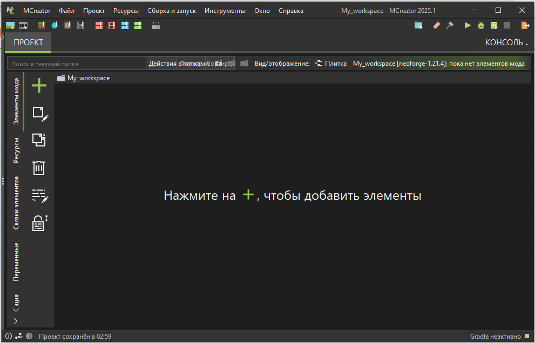Build workspace with the hammer icon
Screen dimensions: 535x343
pyautogui.click(x=450, y=25)
